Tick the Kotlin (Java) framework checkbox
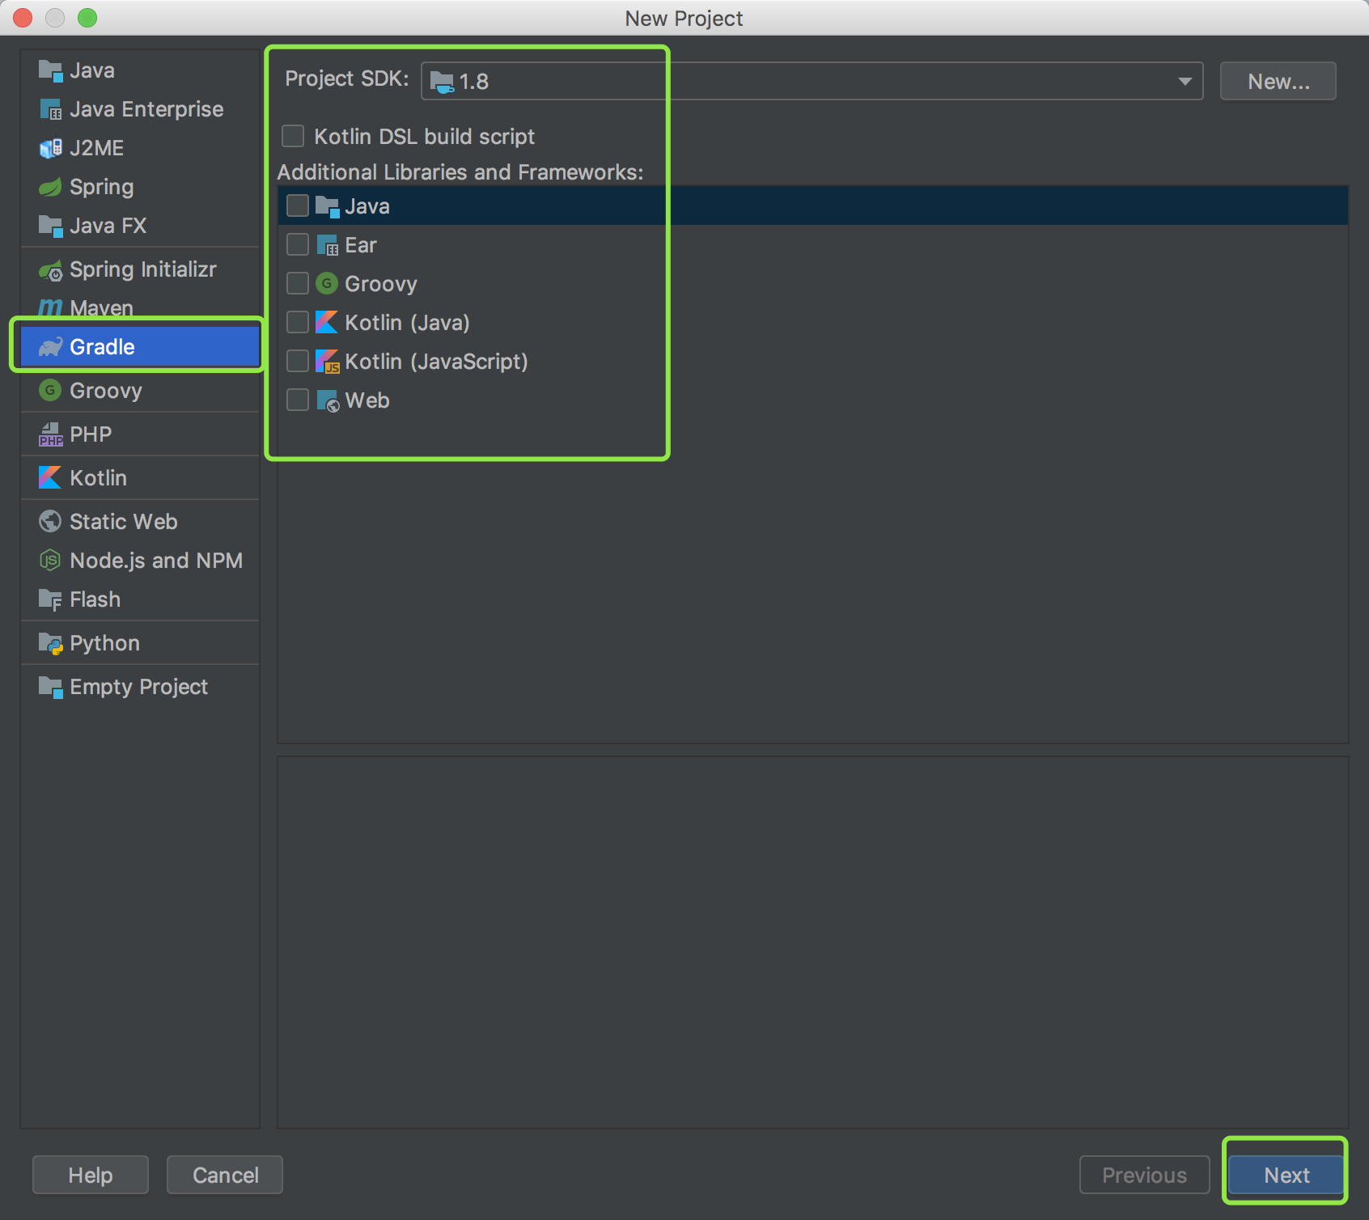1369x1220 pixels. (298, 322)
